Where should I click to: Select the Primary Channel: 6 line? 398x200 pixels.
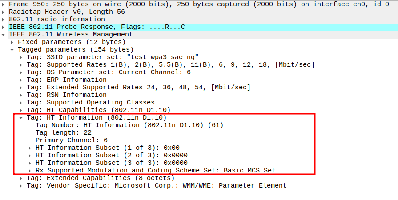pyautogui.click(x=71, y=140)
